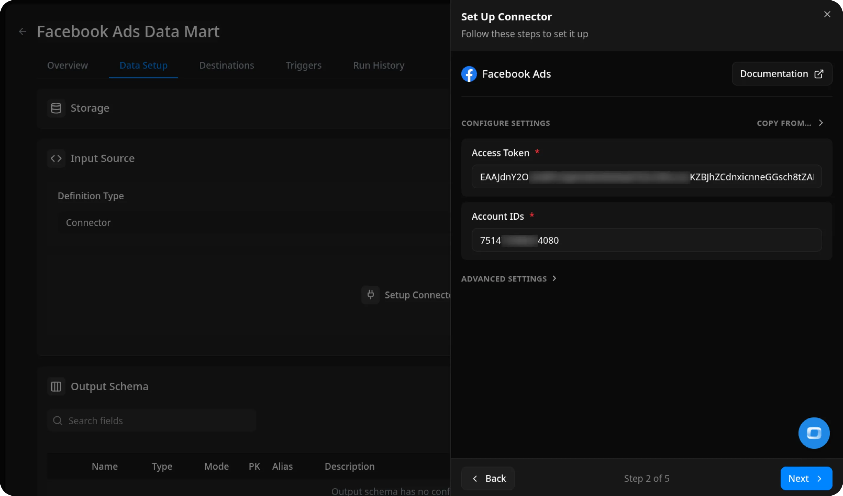Open the Destinations tab
This screenshot has height=496, width=843.
point(227,65)
